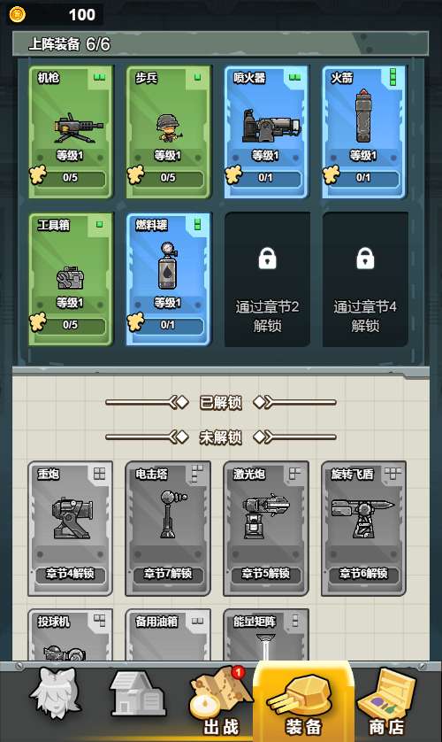Tap the locked slot requiring 章节2
Viewport: 442px width, 742px height.
coord(267,279)
